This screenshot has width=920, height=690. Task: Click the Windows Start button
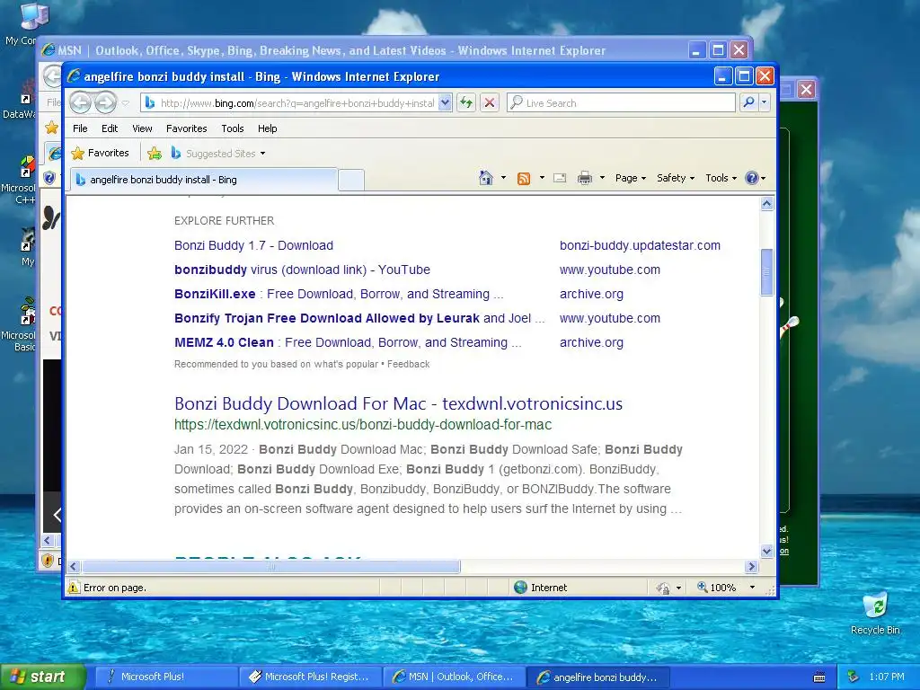[x=43, y=677]
